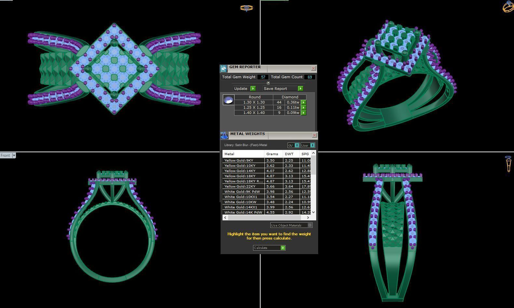Click the vertical scrollbar thumb of metal list
This screenshot has height=308, width=514.
coord(314,166)
